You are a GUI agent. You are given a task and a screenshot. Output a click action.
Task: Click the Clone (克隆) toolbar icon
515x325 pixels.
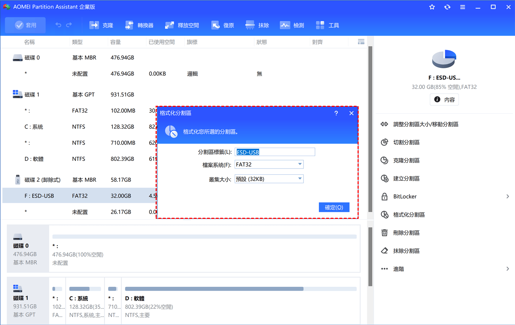94,25
